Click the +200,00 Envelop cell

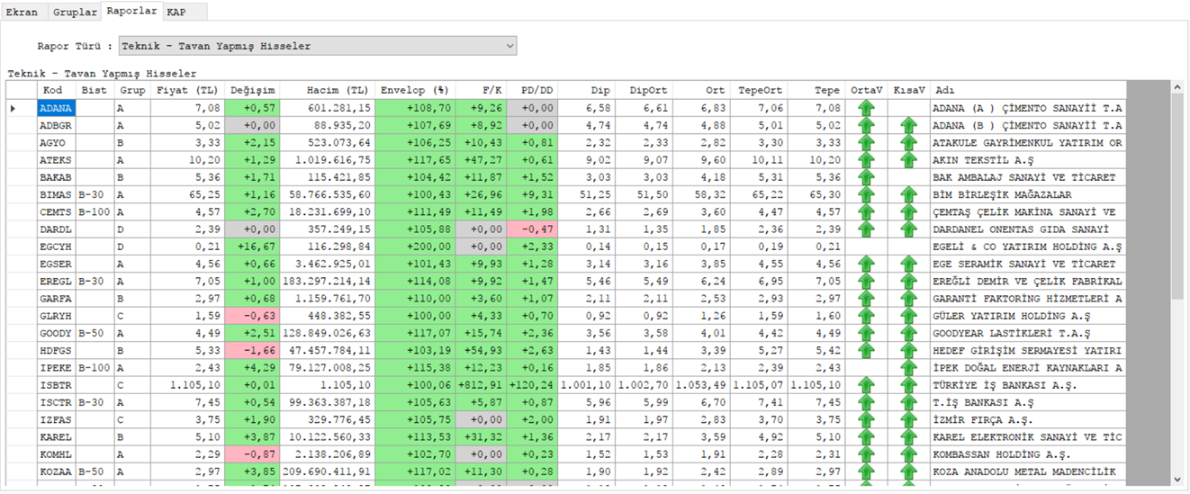click(x=415, y=247)
